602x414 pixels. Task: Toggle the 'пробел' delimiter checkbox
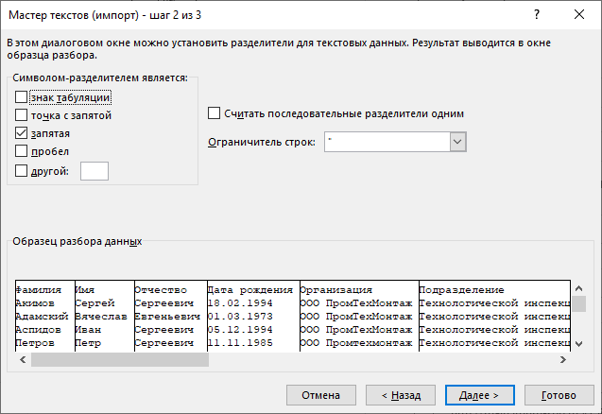click(22, 151)
